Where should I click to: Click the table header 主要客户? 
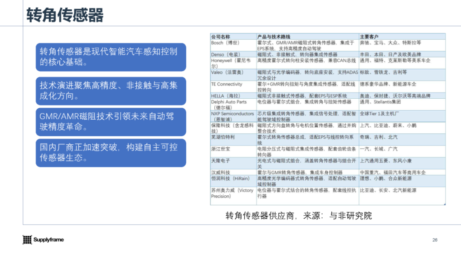402,37
